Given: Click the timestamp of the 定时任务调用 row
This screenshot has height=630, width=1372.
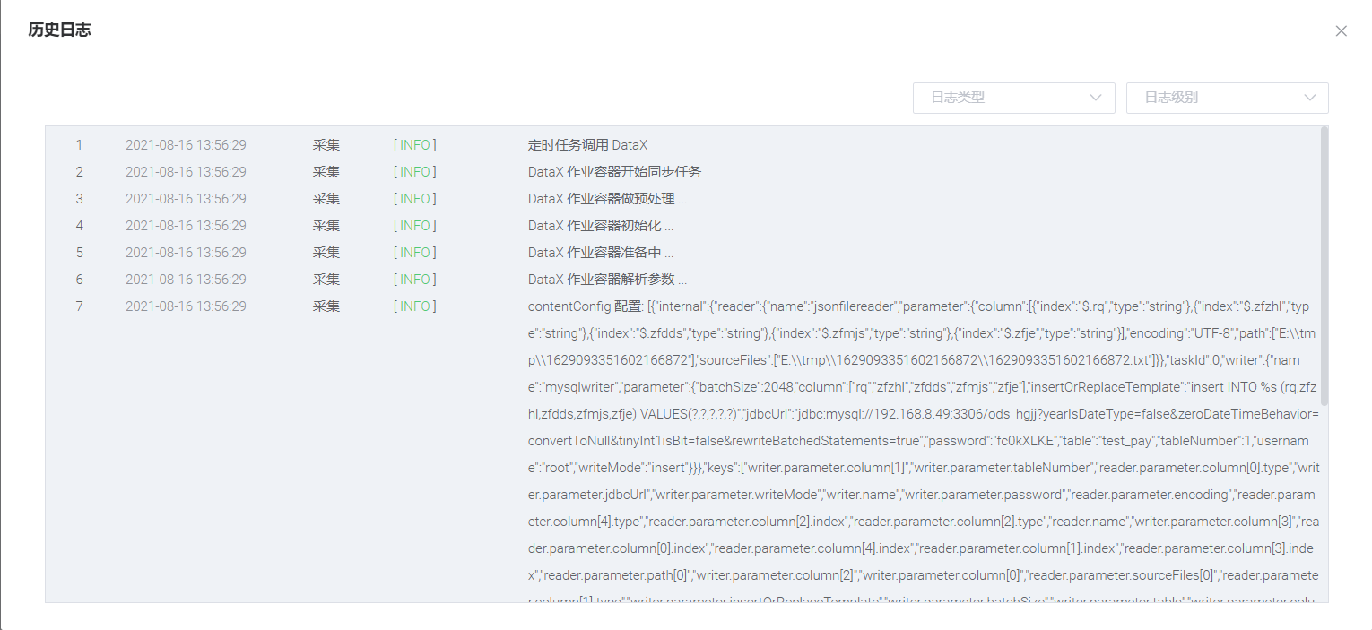Looking at the screenshot, I should [x=186, y=144].
